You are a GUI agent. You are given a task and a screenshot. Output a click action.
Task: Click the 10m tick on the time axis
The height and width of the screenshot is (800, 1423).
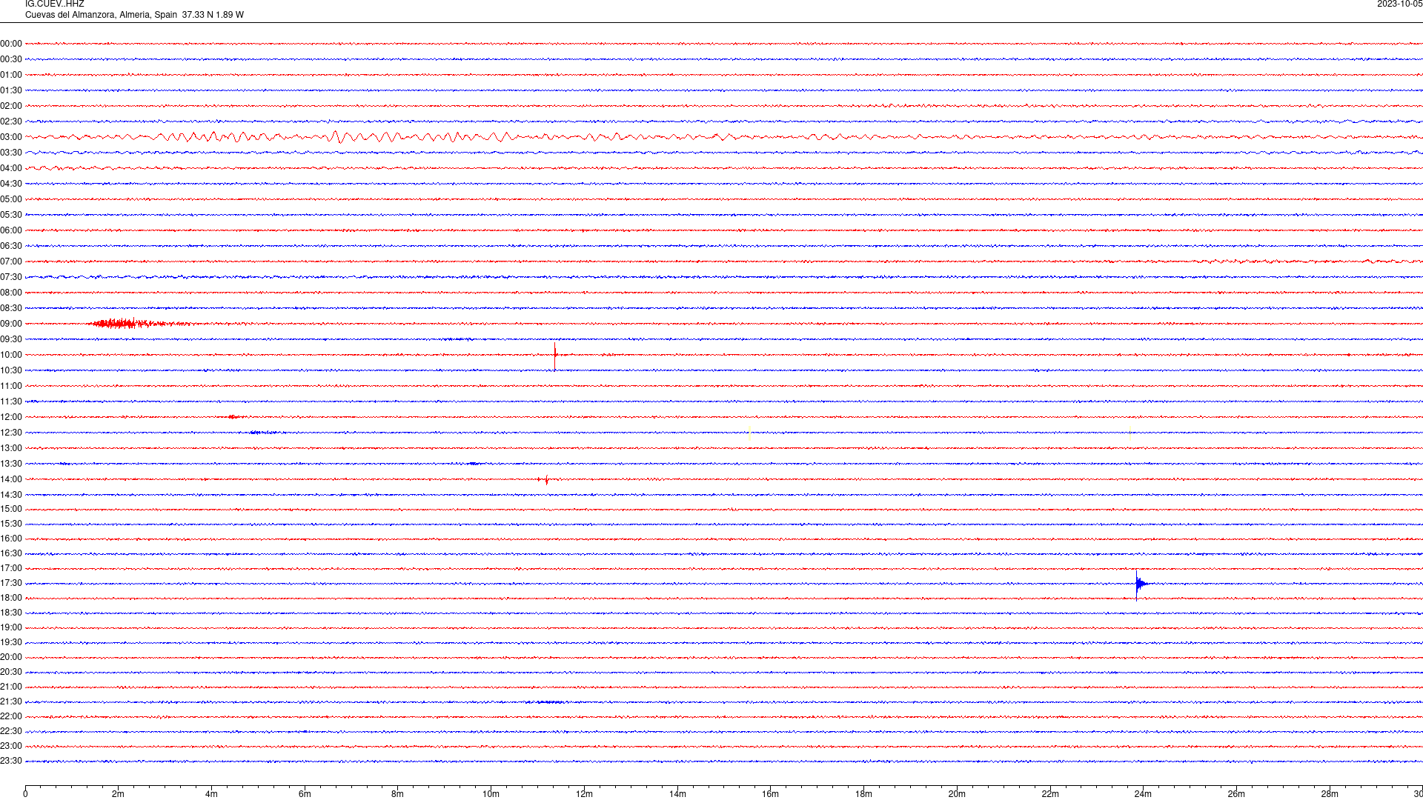click(491, 793)
